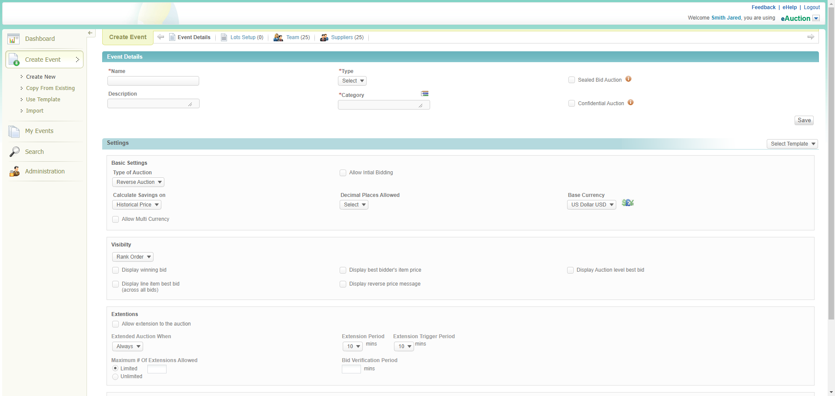The height and width of the screenshot is (396, 835).
Task: Click the currency exchange icon beside Base Currency
Action: pyautogui.click(x=628, y=203)
